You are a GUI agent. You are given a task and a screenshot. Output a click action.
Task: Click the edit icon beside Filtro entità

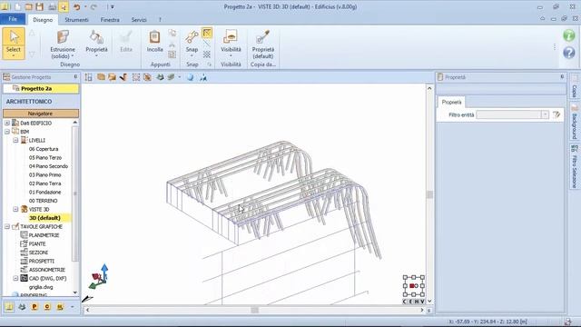click(556, 115)
